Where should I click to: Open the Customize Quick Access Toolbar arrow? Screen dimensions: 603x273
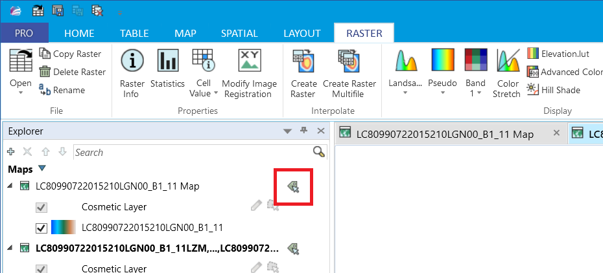(119, 13)
